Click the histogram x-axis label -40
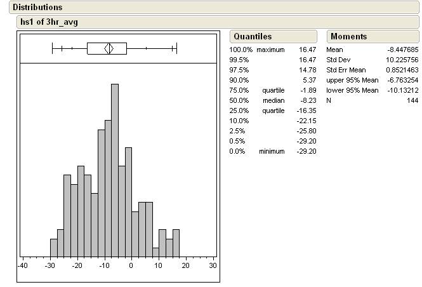Viewport: 422px width, 287px height. coord(23,265)
